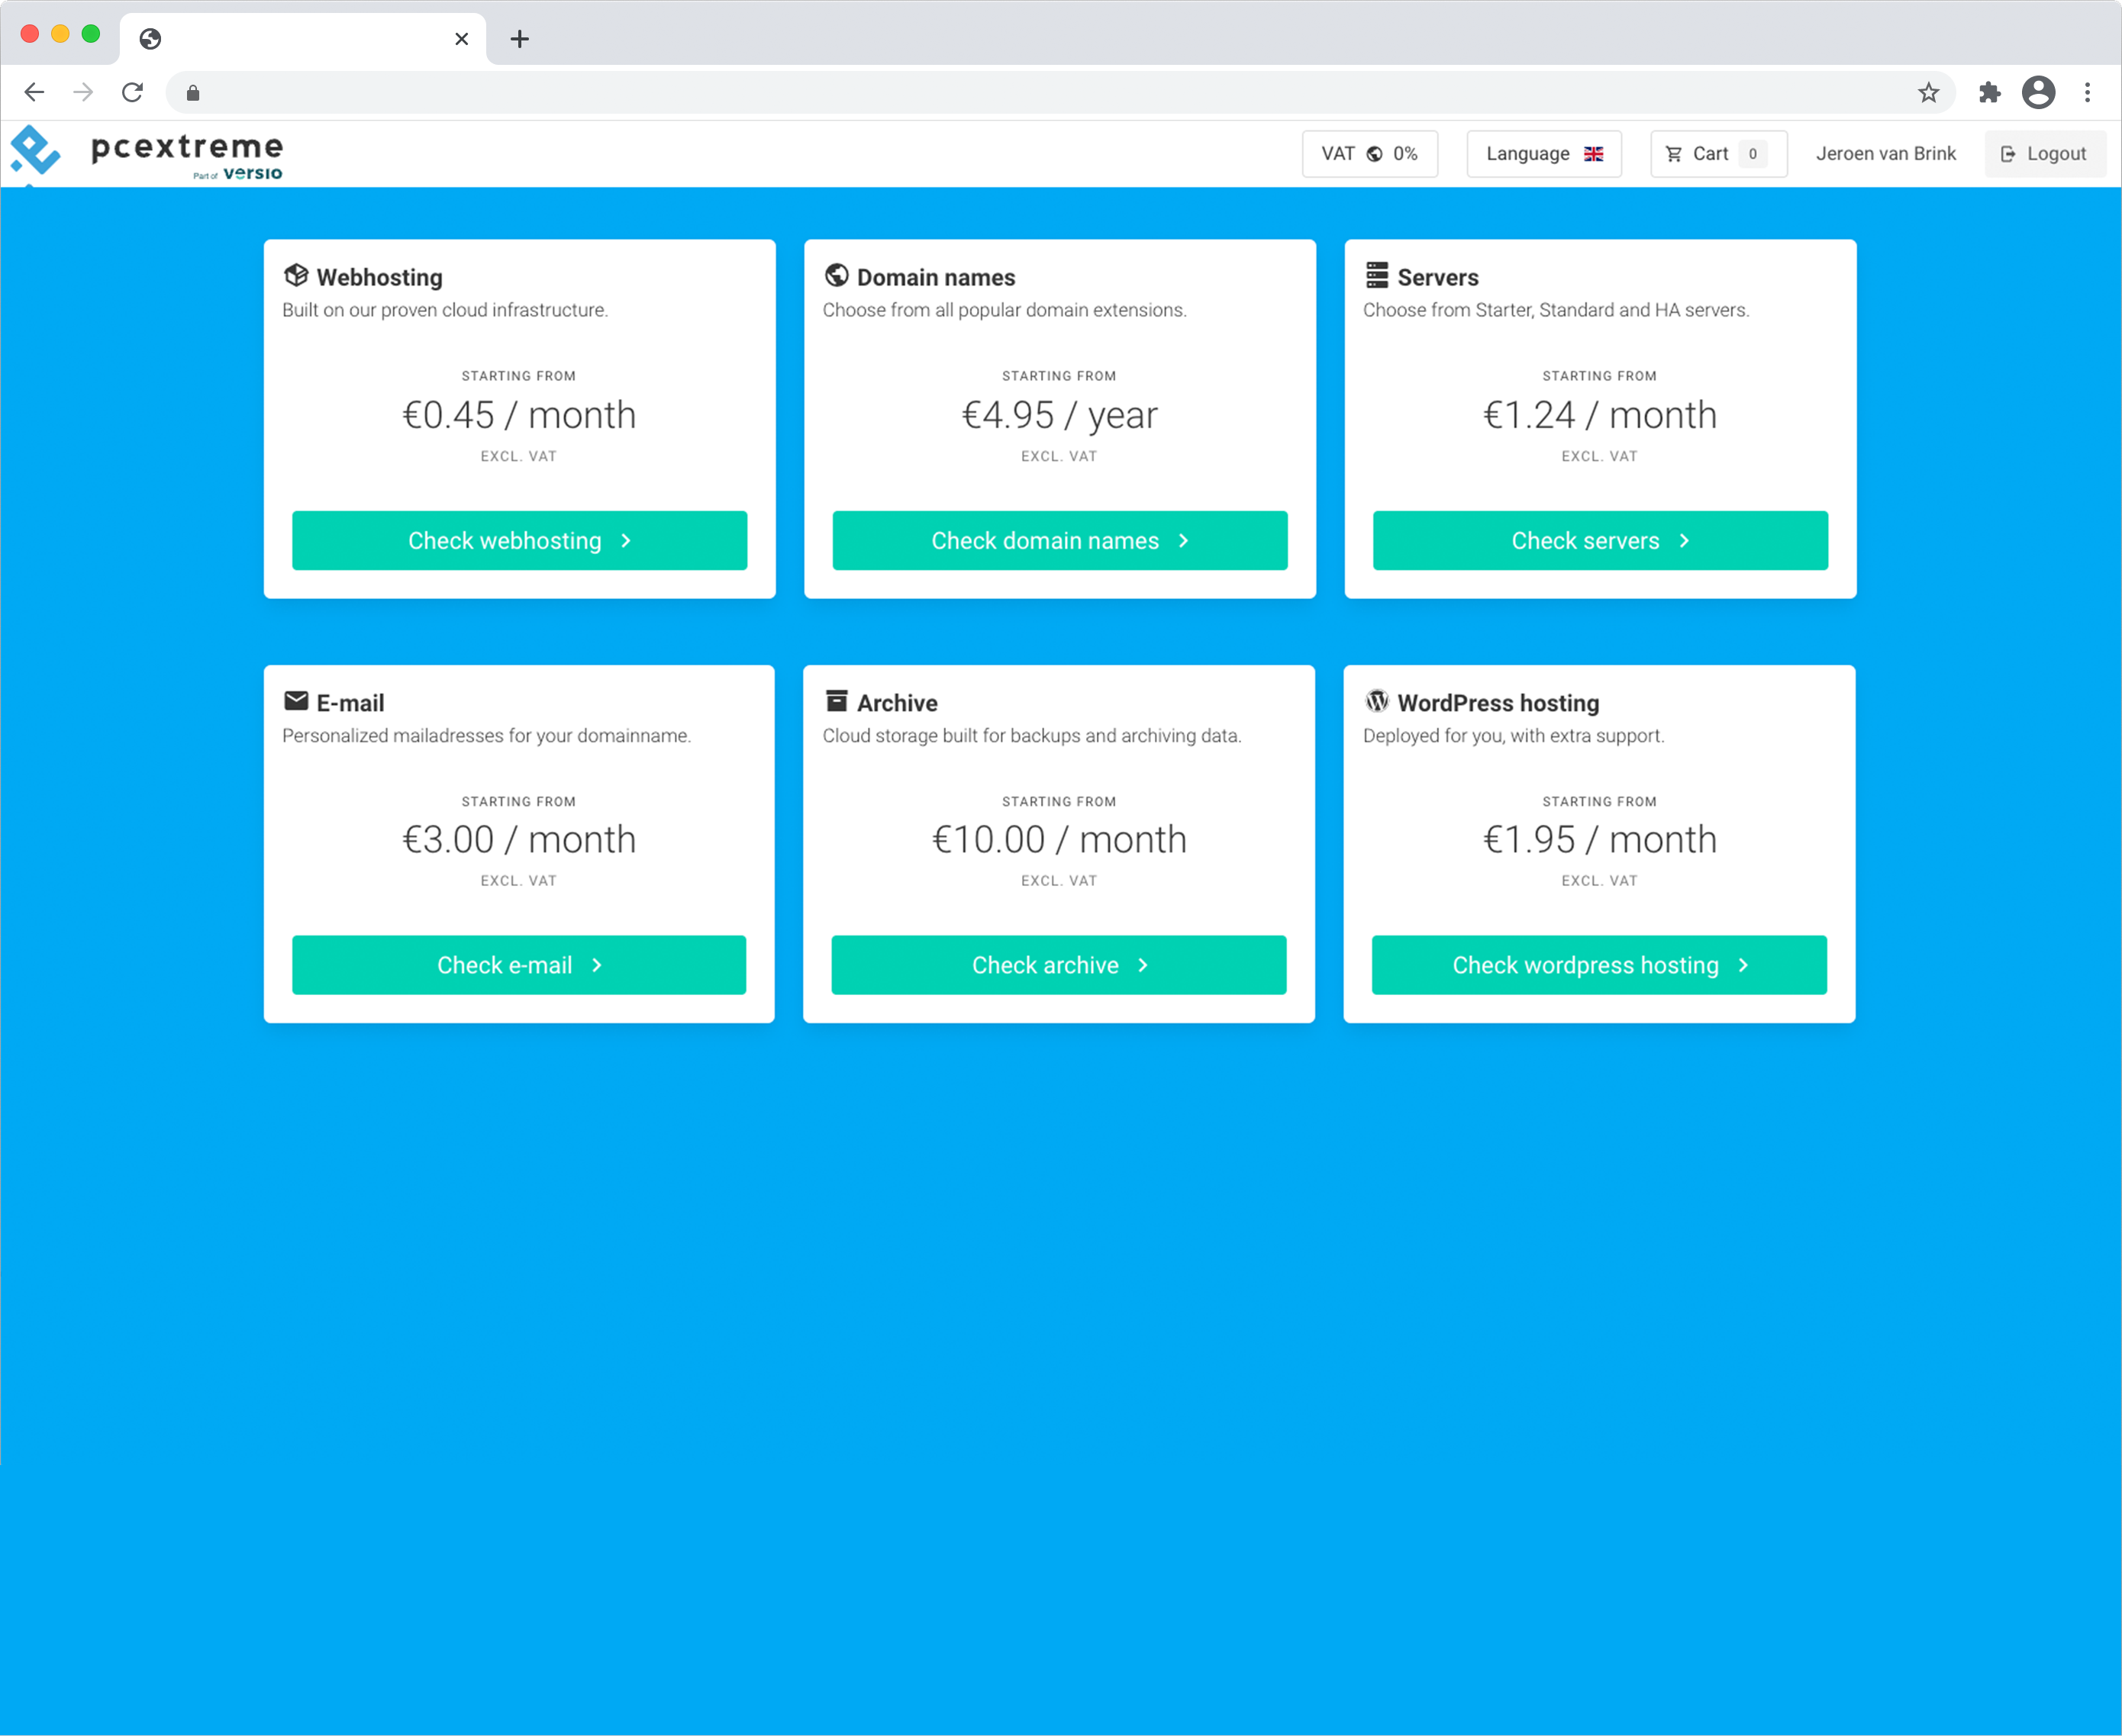Open the Cart dropdown
This screenshot has height=1736, width=2122.
pyautogui.click(x=1717, y=154)
